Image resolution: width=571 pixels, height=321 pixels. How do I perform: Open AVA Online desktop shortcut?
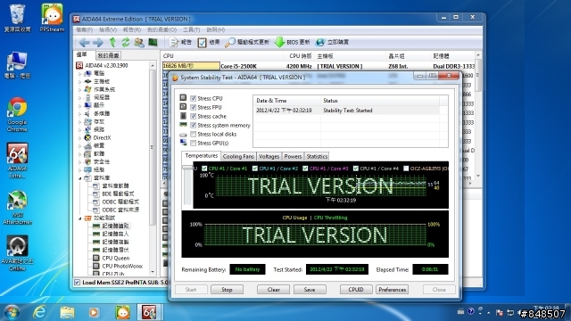click(17, 253)
